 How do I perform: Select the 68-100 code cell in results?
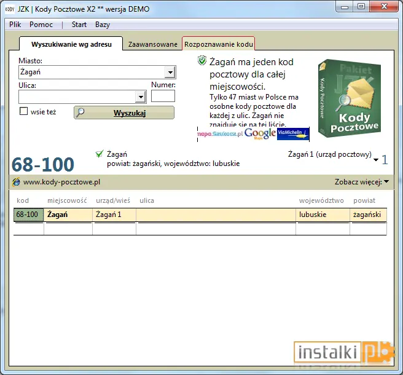click(28, 215)
